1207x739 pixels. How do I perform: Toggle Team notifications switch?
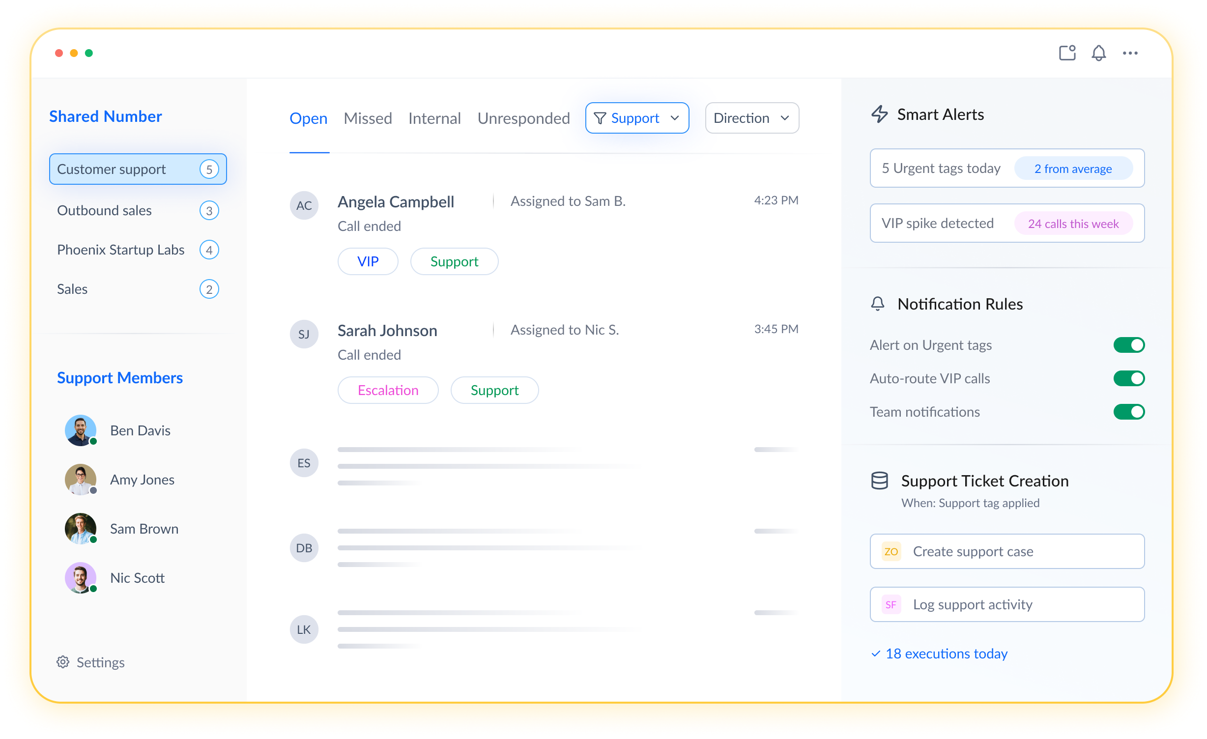click(1129, 412)
